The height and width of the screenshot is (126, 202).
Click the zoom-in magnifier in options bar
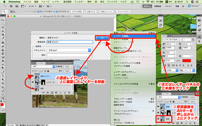pyautogui.click(x=12, y=12)
